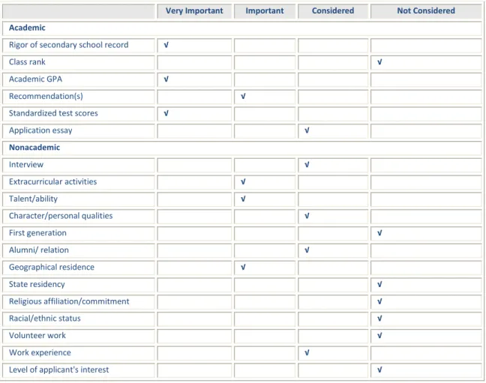Viewport: 486px width, 383px height.
Task: Click the Interview row label
Action: pyautogui.click(x=26, y=165)
